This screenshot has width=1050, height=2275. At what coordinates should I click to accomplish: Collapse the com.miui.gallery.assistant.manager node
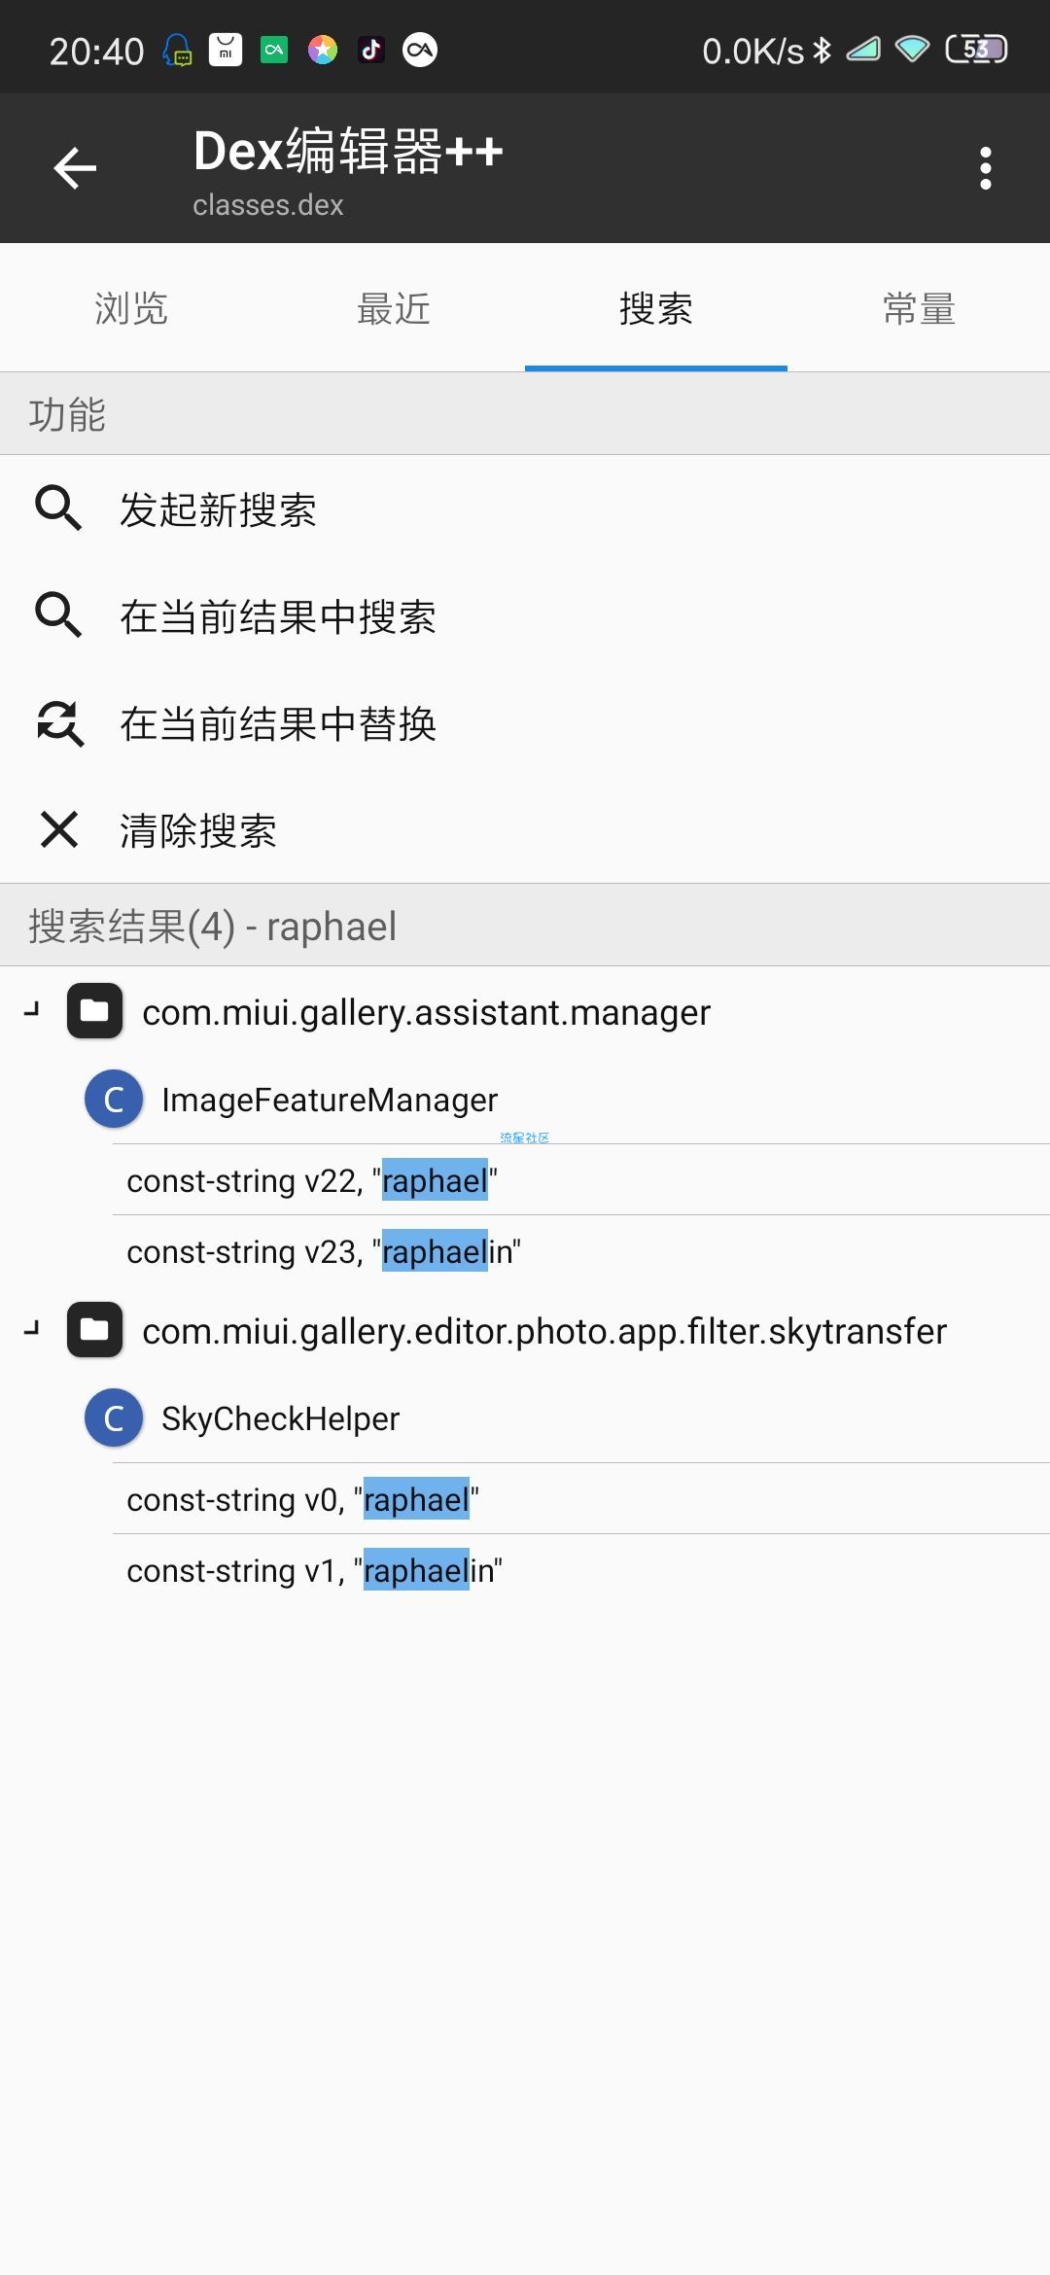click(32, 1010)
